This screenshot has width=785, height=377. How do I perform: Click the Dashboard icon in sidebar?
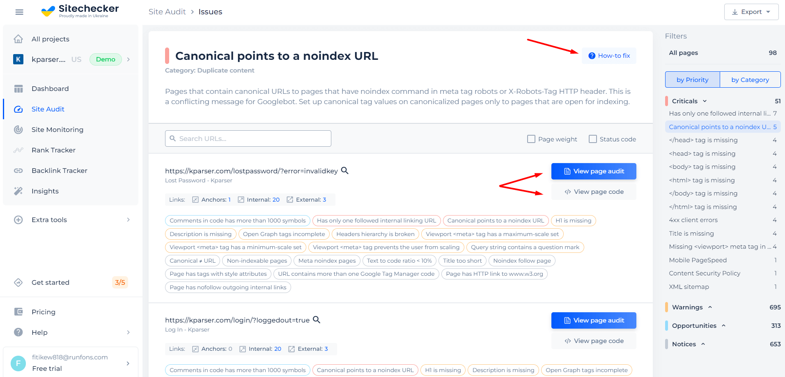point(18,89)
